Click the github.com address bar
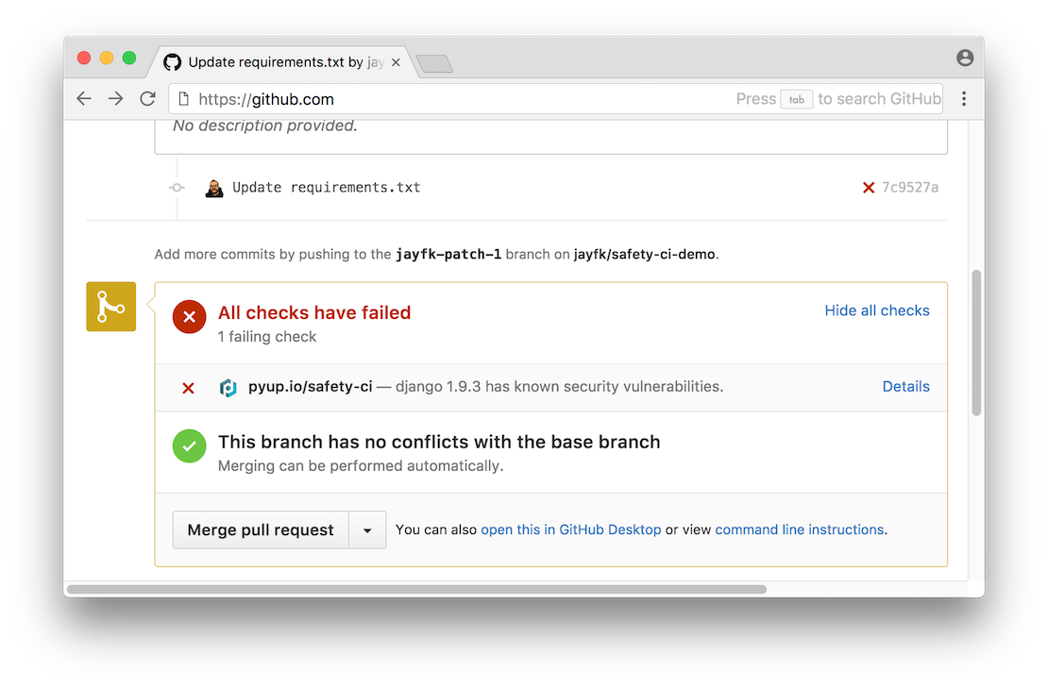 pyautogui.click(x=453, y=99)
